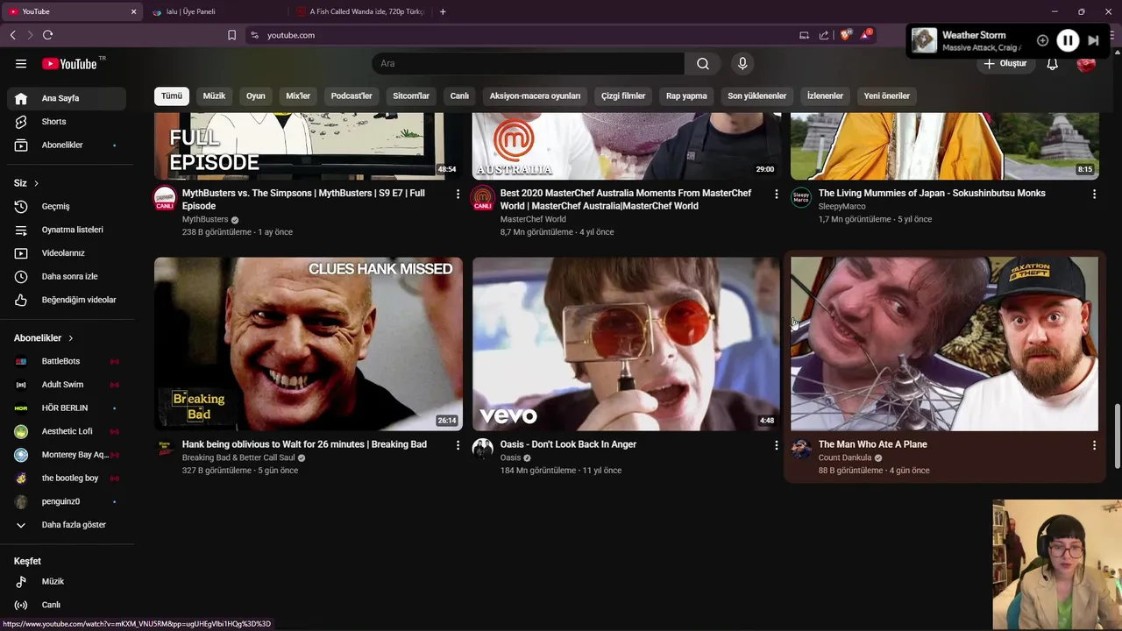Screen dimensions: 1122x631
Task: Open BattleBots subscription channel
Action: click(66, 361)
